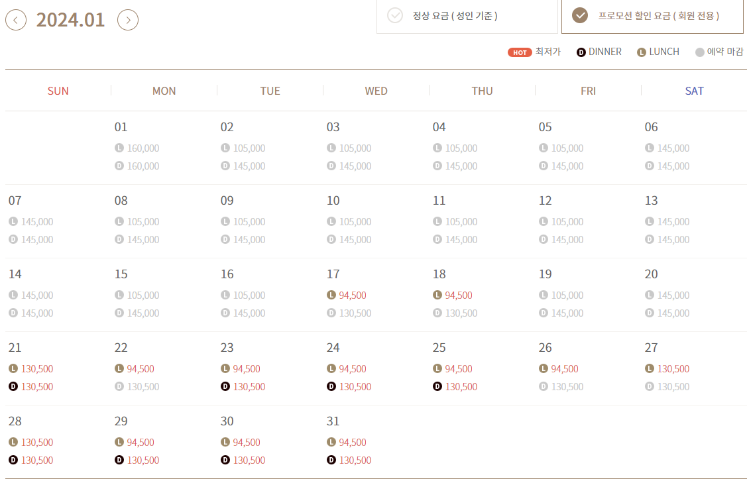
Task: Advance to February using the right arrow
Action: pos(127,20)
